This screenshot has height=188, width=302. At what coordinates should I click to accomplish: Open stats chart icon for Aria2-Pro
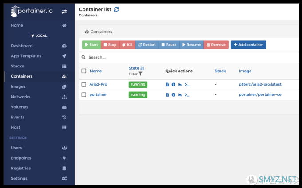[180, 85]
